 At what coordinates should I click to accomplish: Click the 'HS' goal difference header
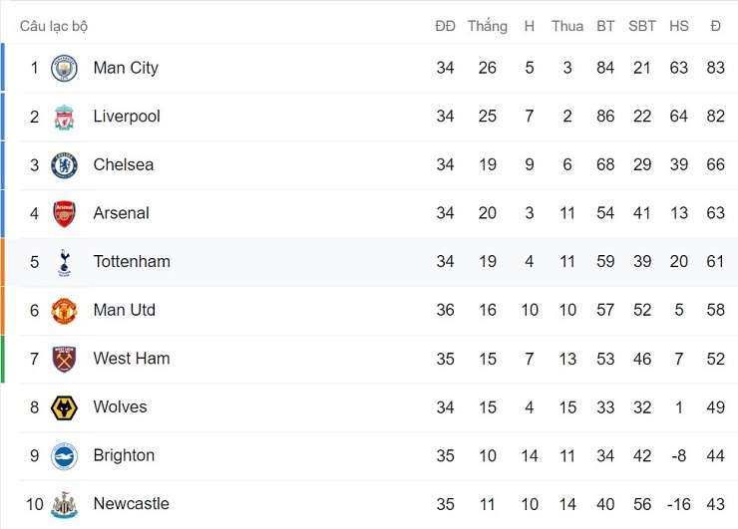[x=679, y=26]
